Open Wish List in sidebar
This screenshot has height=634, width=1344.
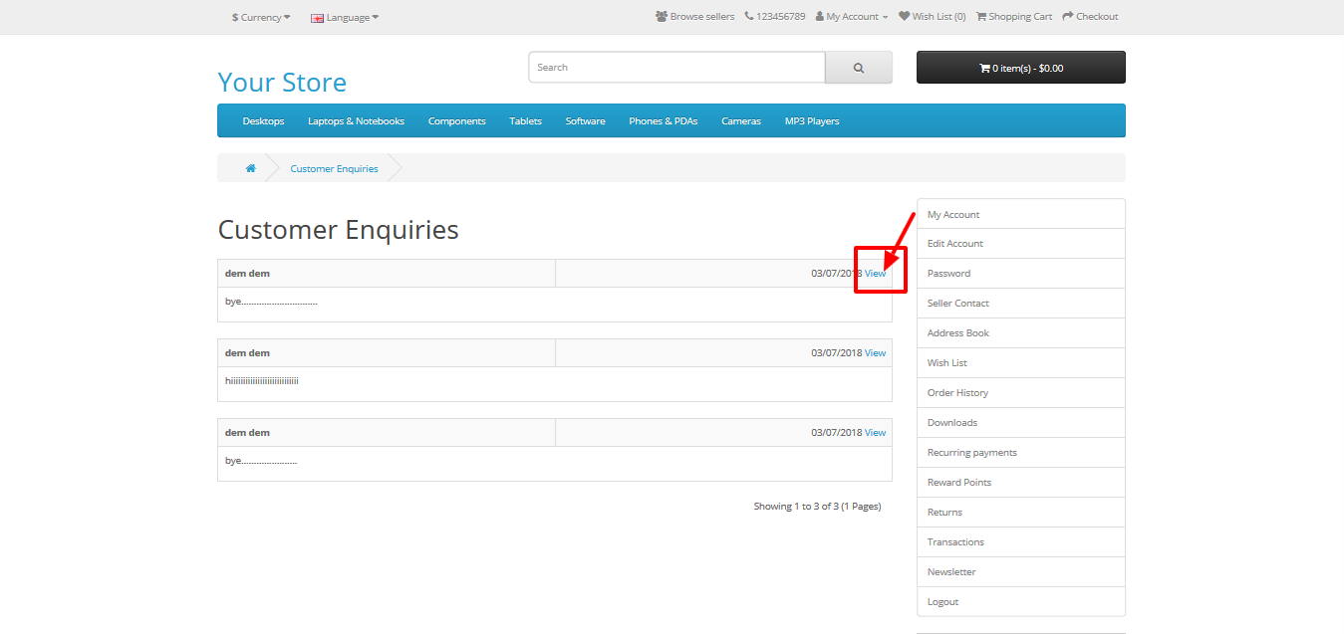coord(1021,363)
